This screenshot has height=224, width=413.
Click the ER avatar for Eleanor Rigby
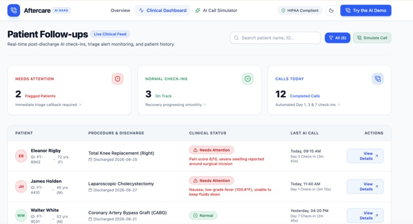pos(21,156)
